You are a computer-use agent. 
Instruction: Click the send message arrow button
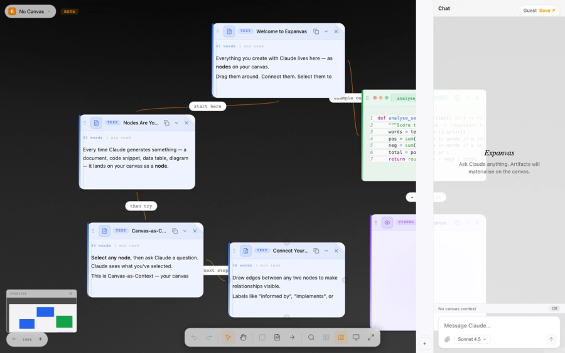(x=551, y=339)
